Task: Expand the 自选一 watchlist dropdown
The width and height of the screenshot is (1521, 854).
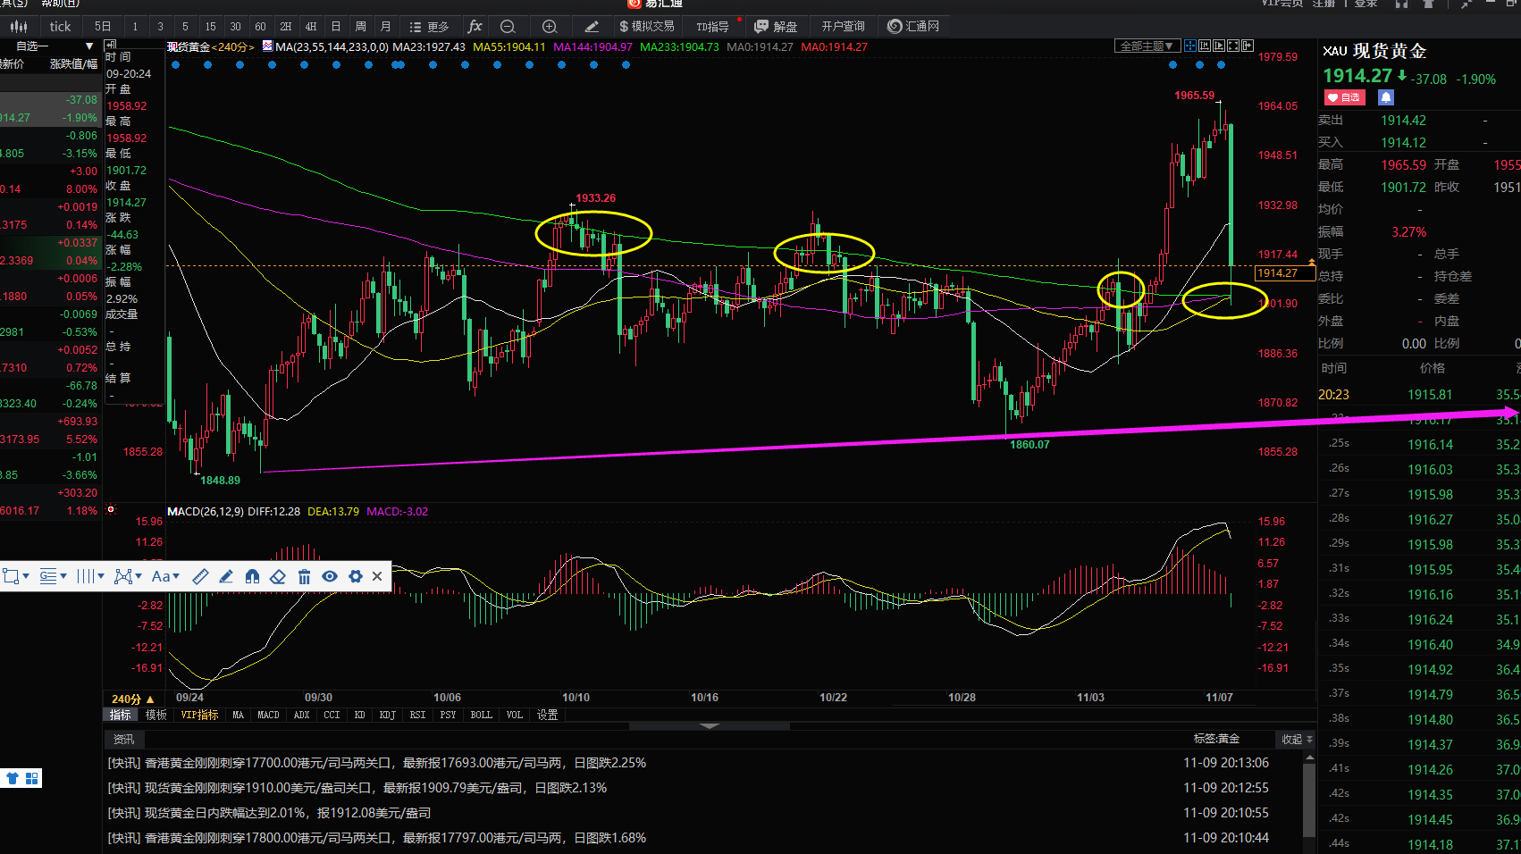Action: (88, 46)
